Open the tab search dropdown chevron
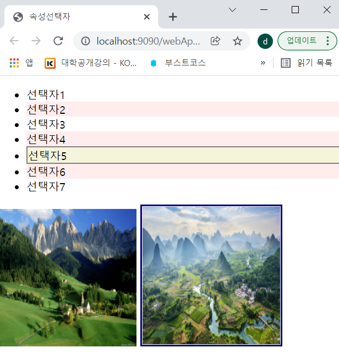The height and width of the screenshot is (353, 339). 232,10
